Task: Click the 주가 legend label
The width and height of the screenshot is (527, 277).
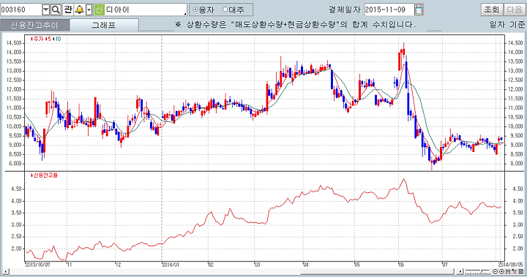Action: (x=37, y=39)
